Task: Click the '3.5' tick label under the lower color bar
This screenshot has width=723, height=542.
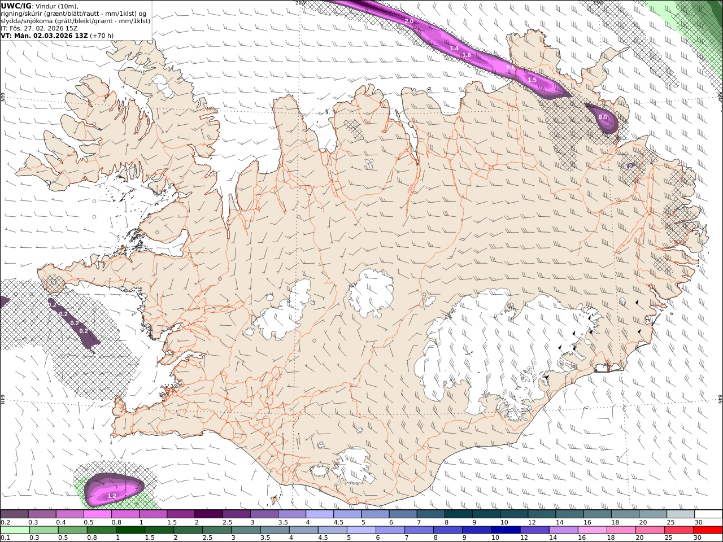Action: point(264,537)
